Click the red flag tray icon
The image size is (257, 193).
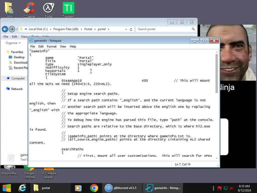[219, 188]
